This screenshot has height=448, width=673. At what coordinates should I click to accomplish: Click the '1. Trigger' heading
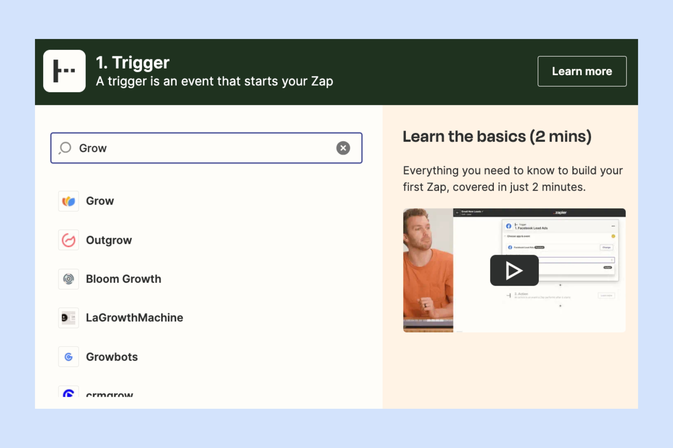pyautogui.click(x=132, y=62)
